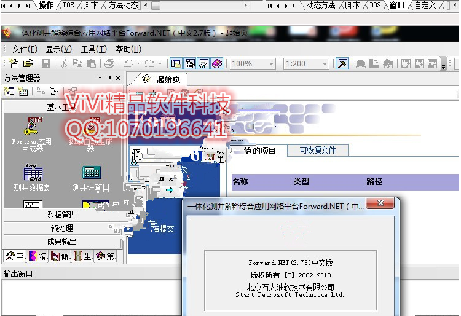
Task: Click the tree view icon in 方法管理器 toolbar
Action: 54,92
